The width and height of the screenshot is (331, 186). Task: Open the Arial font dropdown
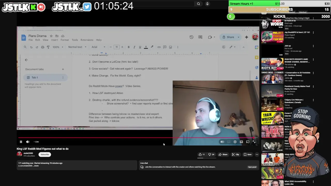point(99,47)
